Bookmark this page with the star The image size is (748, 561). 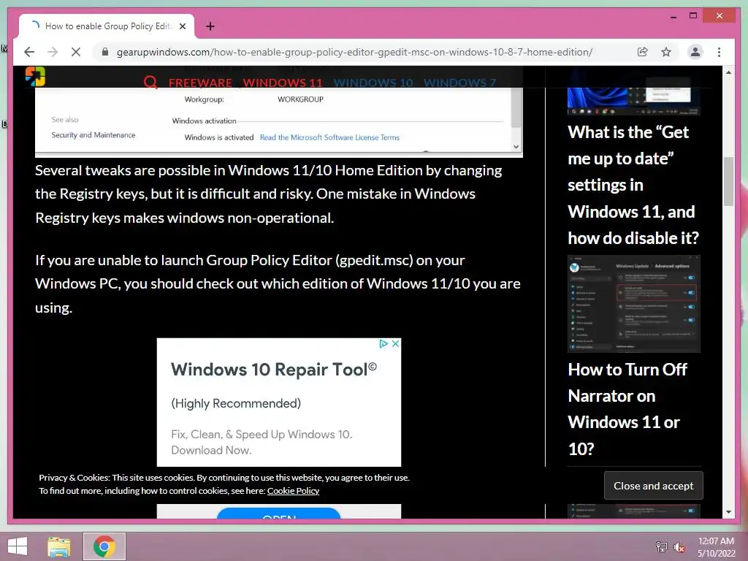[666, 52]
